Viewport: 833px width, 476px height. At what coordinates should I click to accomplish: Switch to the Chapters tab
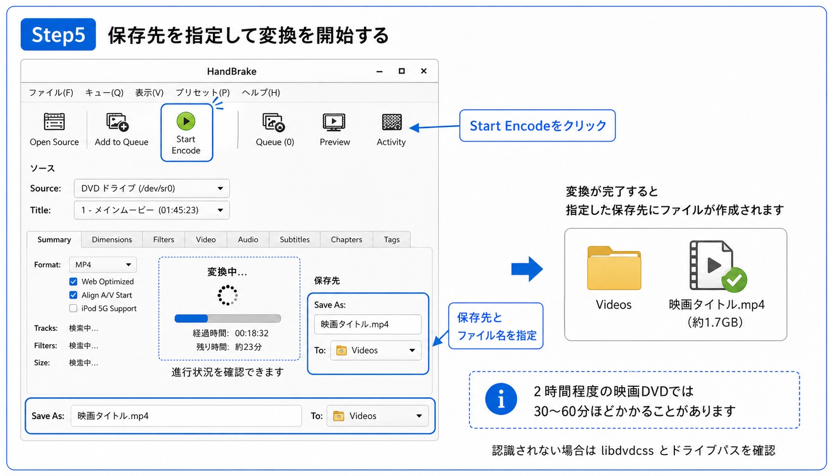pos(346,240)
